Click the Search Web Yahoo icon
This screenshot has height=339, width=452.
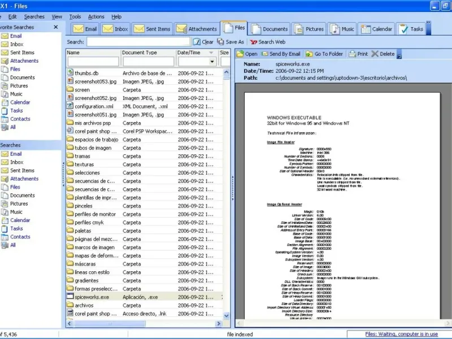click(253, 42)
